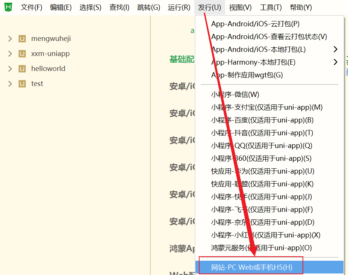Expand the xxm-uniapp project
348x275 pixels.
[10, 54]
